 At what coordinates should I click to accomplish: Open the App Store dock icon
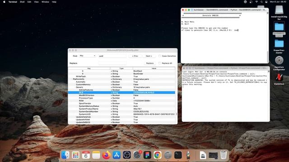click(x=117, y=155)
